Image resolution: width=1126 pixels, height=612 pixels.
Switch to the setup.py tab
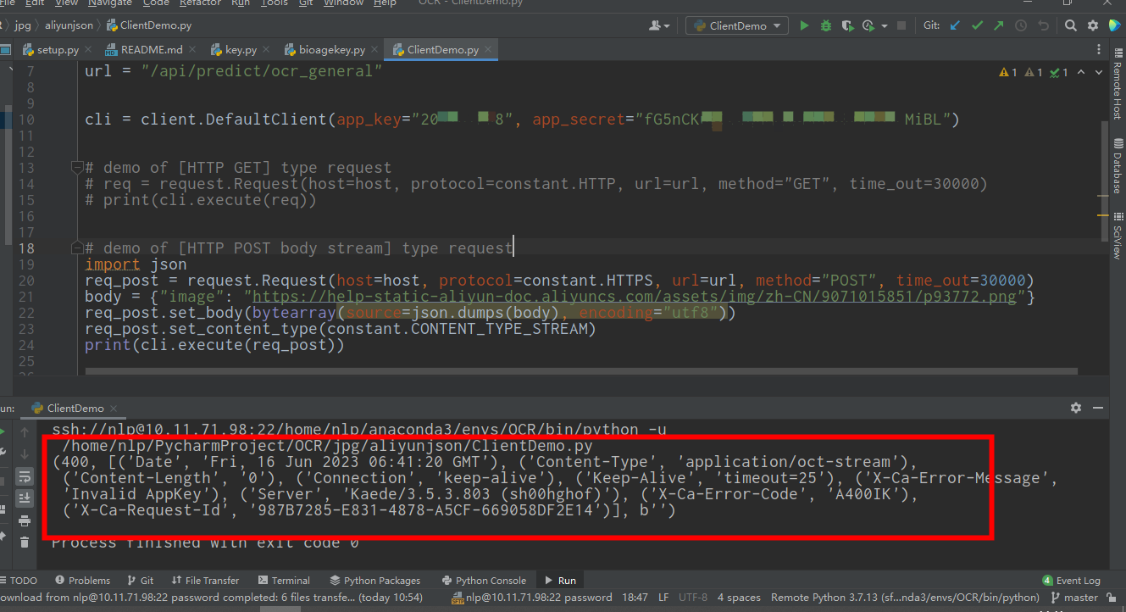click(x=50, y=50)
